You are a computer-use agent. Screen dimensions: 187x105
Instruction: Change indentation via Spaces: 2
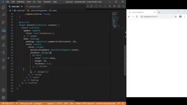pyautogui.click(x=51, y=104)
